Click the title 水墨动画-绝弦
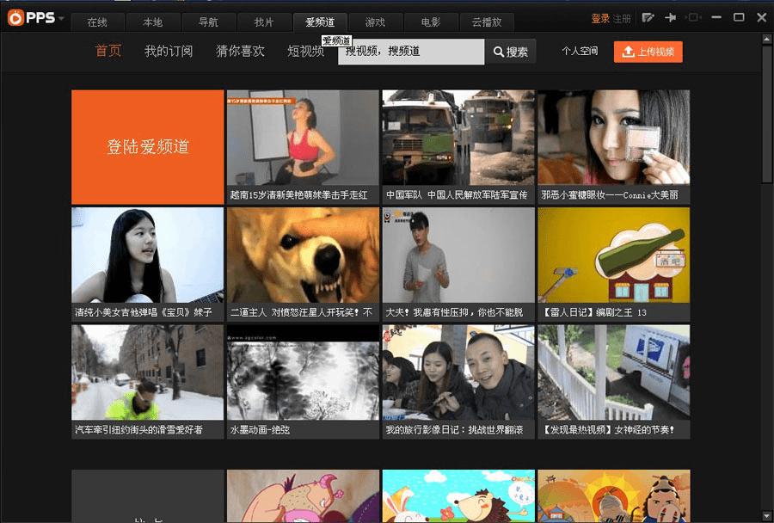 (260, 430)
